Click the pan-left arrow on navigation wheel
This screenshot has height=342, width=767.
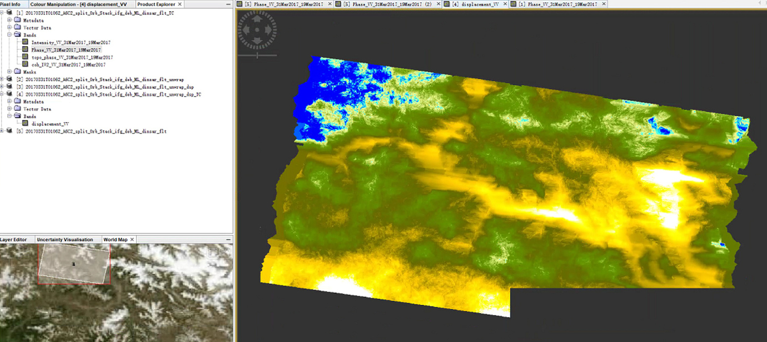247,30
